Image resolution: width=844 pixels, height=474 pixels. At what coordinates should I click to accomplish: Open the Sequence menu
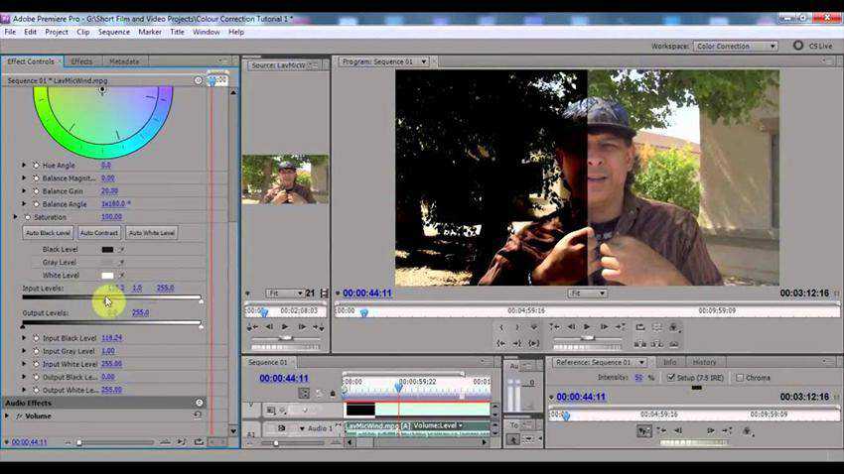tap(113, 32)
